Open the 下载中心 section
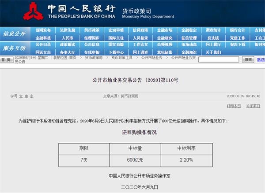Image resolution: width=265 pixels, height=193 pixels. [116, 52]
